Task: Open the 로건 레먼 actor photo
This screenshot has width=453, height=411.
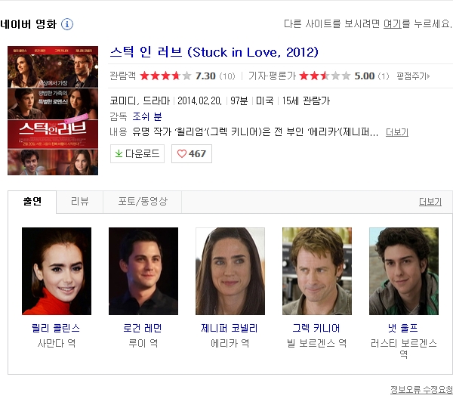Action: pos(143,271)
